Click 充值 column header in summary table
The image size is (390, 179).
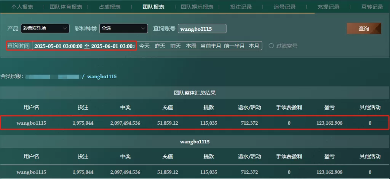pos(168,107)
